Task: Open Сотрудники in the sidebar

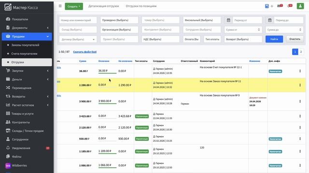Action: [27, 139]
